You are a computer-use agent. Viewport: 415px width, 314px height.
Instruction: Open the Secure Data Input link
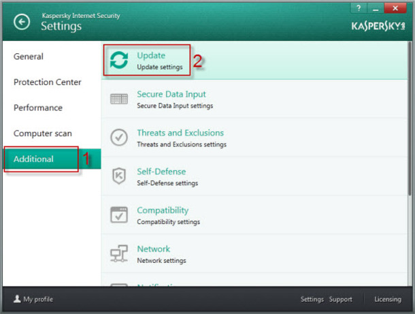tap(171, 94)
